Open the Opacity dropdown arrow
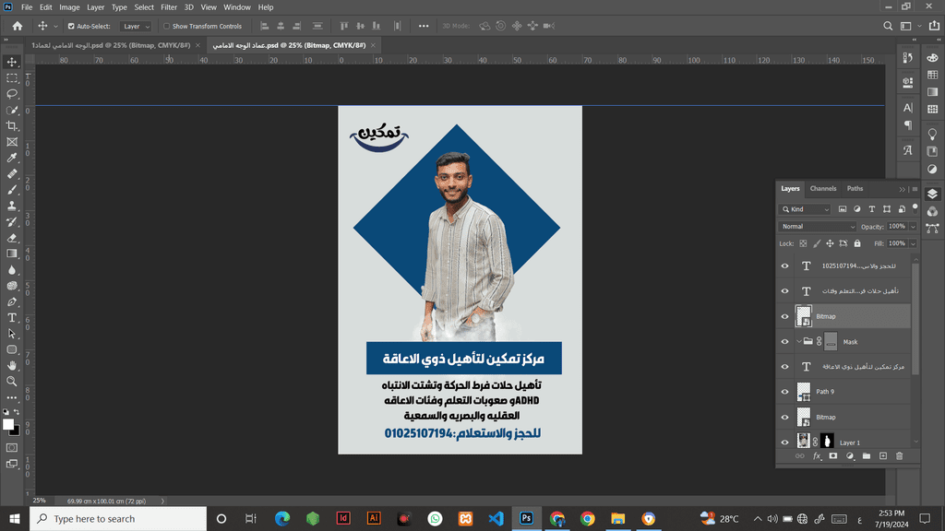Viewport: 945px width, 531px height. (x=913, y=227)
